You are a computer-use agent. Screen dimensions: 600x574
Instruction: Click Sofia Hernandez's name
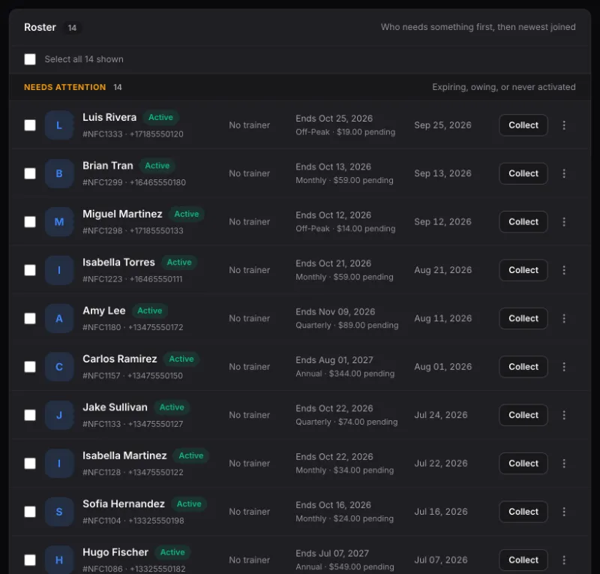click(124, 503)
